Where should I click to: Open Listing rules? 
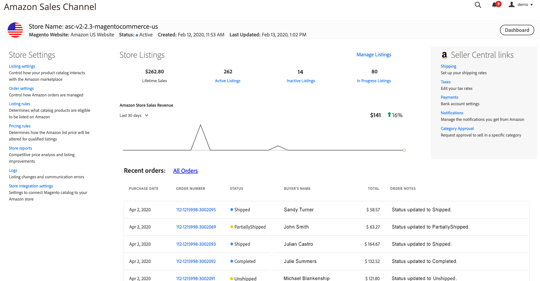[x=20, y=104]
